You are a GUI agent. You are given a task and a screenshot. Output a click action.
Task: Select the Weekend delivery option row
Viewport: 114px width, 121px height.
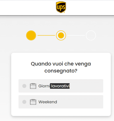click(x=61, y=102)
